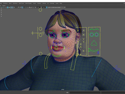Screen dimensions: 125x94
Task: Click the MEL command line input field
Action: [85, 92]
